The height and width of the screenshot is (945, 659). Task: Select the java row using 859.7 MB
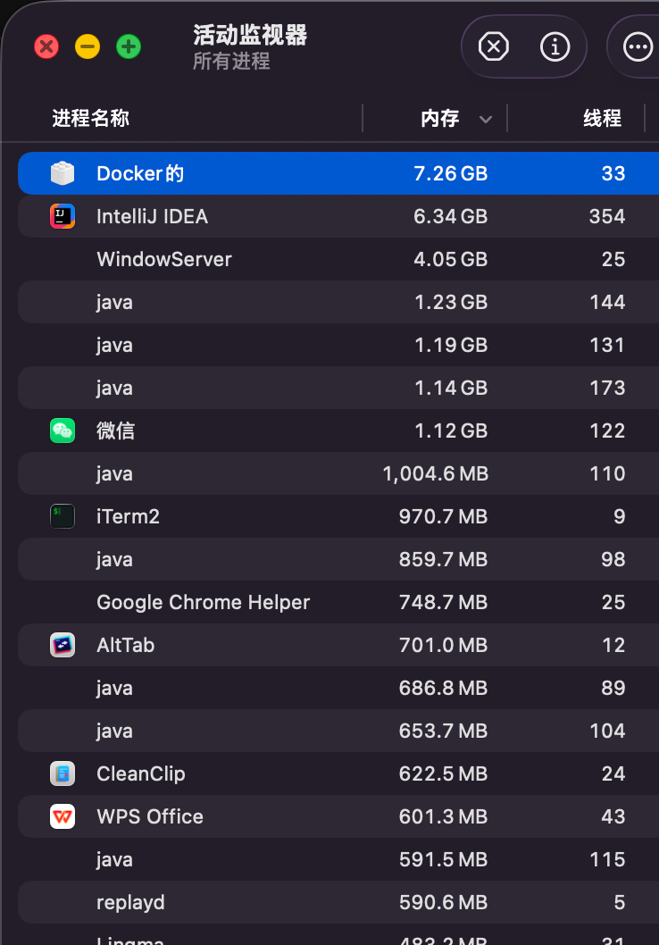[338, 559]
